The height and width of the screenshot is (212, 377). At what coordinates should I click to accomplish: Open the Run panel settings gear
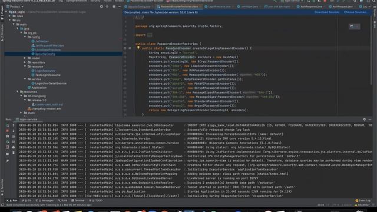(364, 119)
